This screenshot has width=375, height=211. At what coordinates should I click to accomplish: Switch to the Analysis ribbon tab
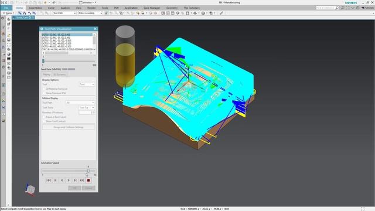65,8
